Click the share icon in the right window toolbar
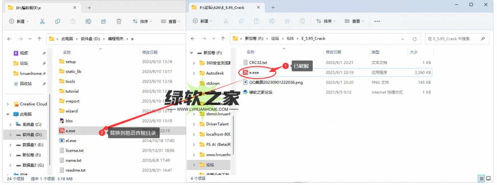 [x=287, y=21]
